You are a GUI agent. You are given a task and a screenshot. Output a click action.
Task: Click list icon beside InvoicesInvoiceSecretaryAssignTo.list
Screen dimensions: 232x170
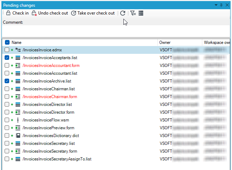tap(18, 159)
